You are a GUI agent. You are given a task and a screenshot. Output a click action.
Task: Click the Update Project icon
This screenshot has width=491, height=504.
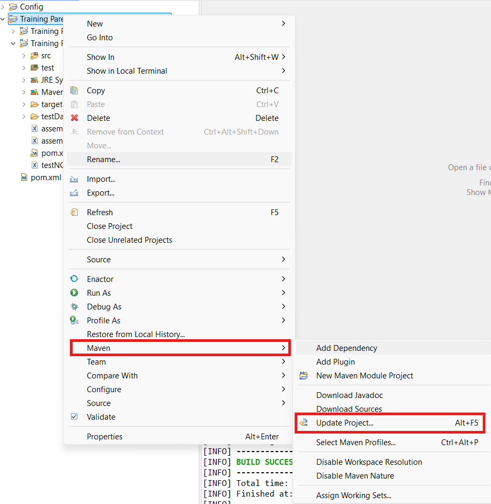tap(303, 423)
